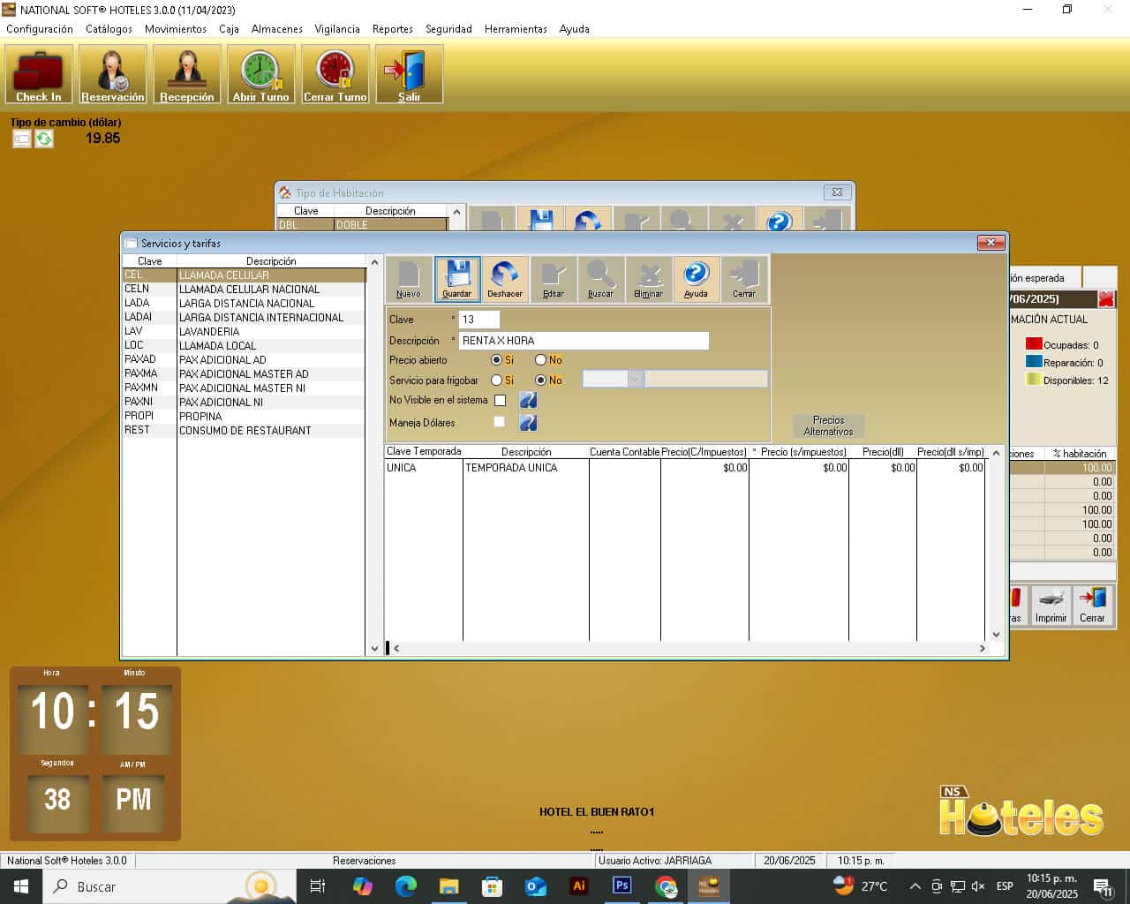Screen dimensions: 1130x904
Task: Click Cerrar door icon in background panel
Action: [1093, 606]
